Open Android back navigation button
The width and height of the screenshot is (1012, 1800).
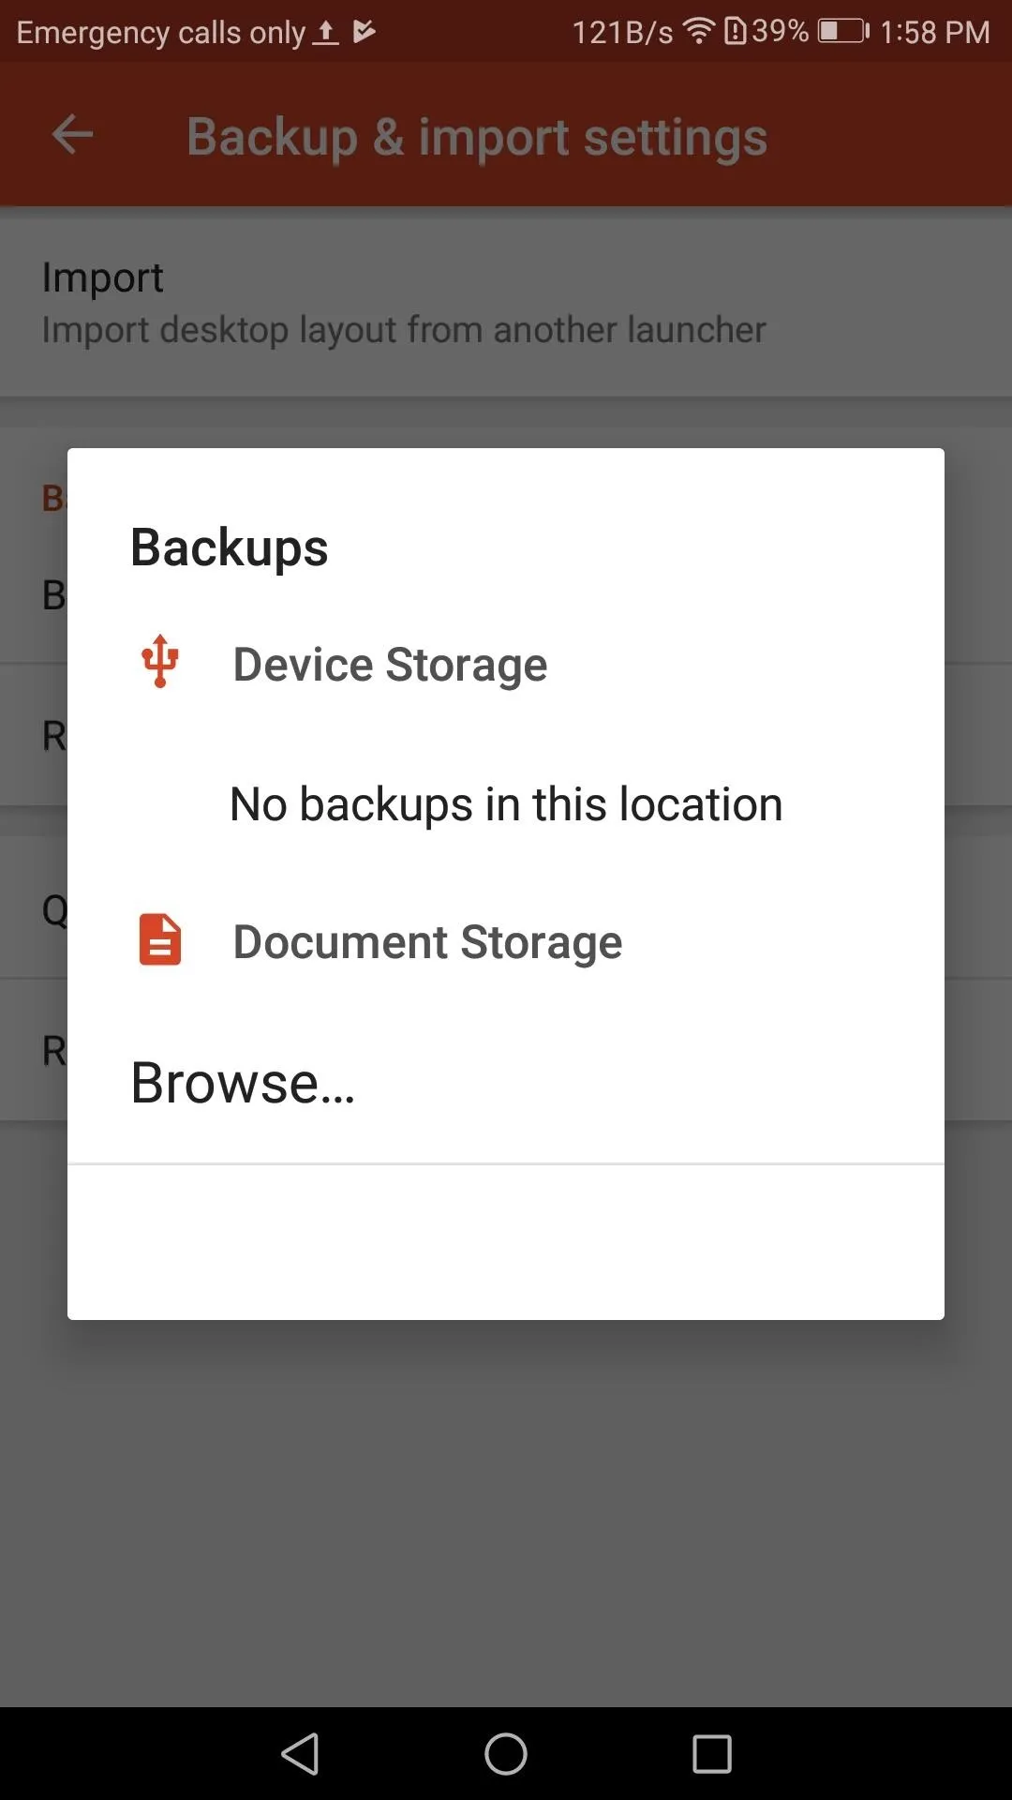301,1753
